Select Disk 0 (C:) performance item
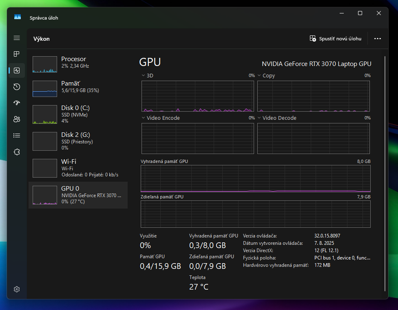This screenshot has width=398, height=310. [77, 114]
